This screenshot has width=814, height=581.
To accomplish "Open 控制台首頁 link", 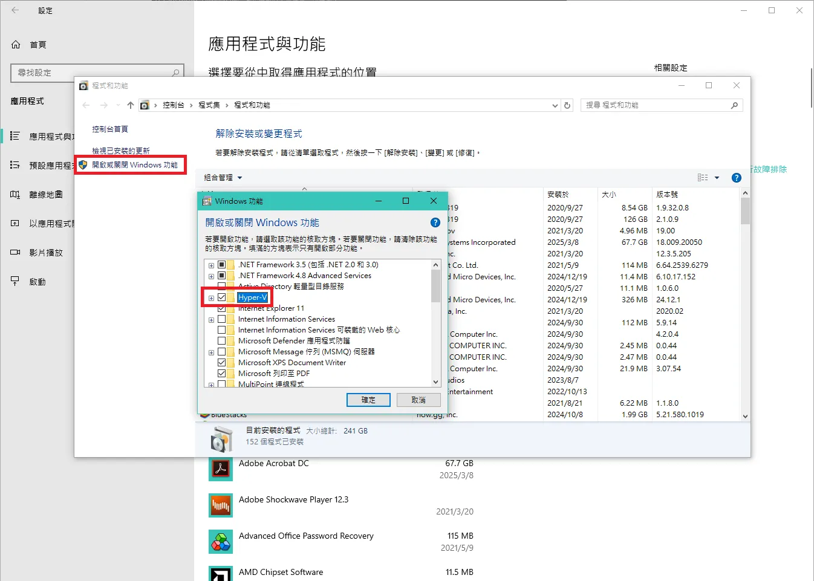I will (x=110, y=129).
